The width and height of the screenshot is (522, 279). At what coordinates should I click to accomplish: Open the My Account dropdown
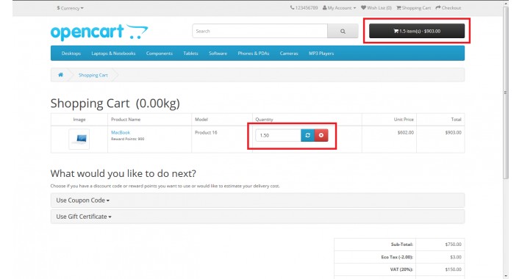click(x=339, y=7)
